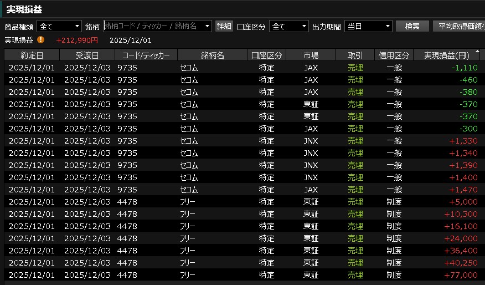Viewport: 485px width, 285px height.
Task: Click the 詳細 button
Action: (x=224, y=26)
